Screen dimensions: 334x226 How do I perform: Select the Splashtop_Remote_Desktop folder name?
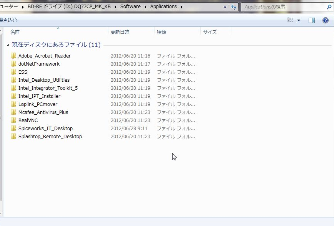pos(50,137)
